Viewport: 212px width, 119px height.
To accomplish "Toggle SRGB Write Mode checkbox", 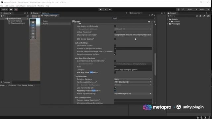I will pyautogui.click(x=115, y=46).
